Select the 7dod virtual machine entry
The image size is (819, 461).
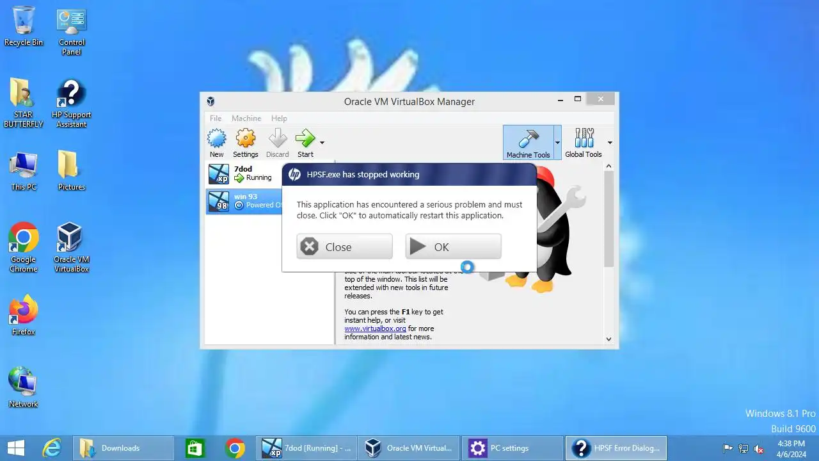pyautogui.click(x=244, y=174)
